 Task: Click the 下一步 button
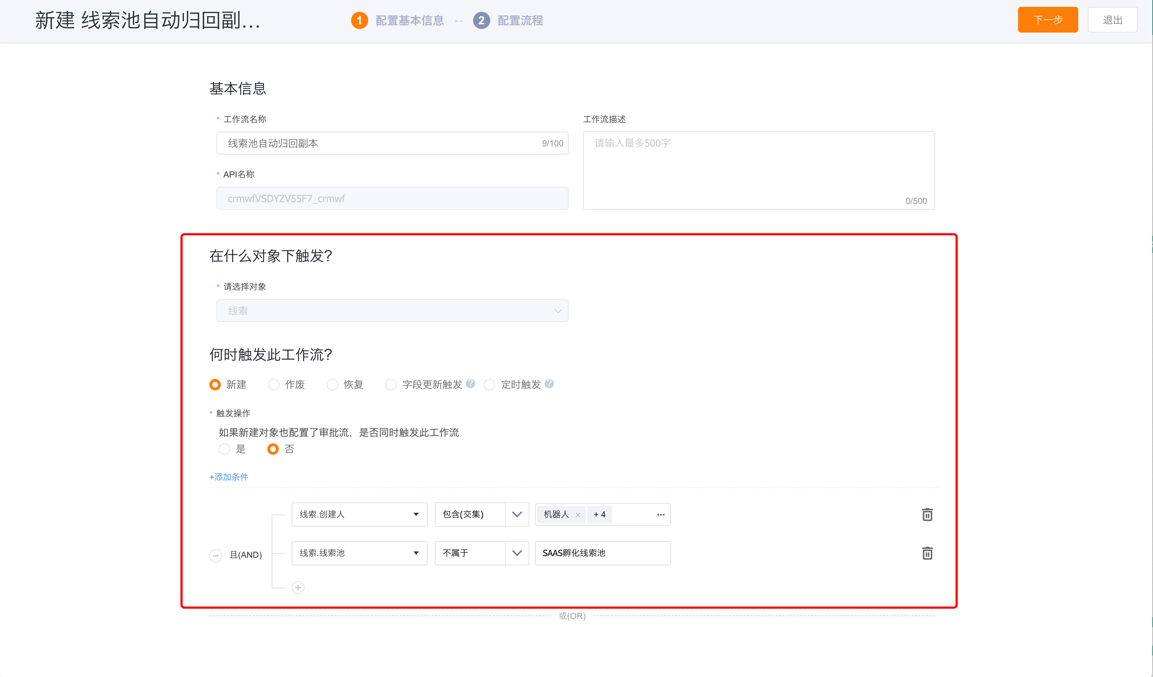point(1047,20)
